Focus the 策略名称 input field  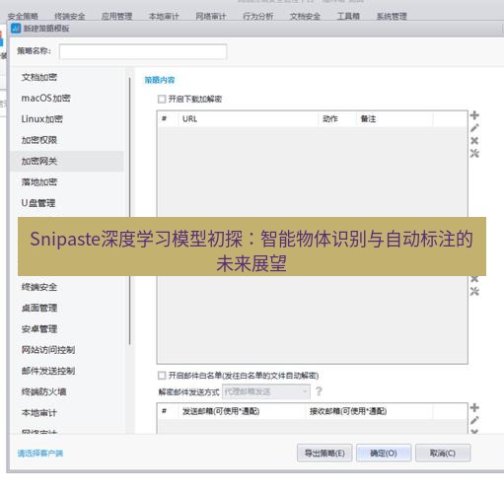(143, 51)
